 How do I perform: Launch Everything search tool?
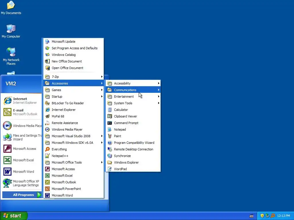[x=73, y=149]
